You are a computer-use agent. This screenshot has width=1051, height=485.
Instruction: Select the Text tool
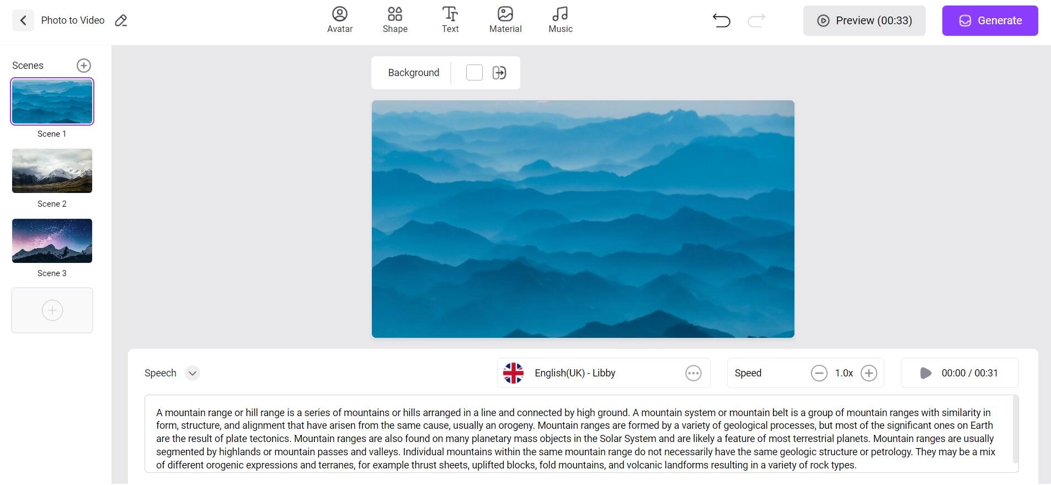point(450,20)
